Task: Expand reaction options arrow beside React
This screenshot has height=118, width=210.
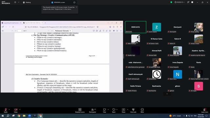Action: click(x=117, y=109)
